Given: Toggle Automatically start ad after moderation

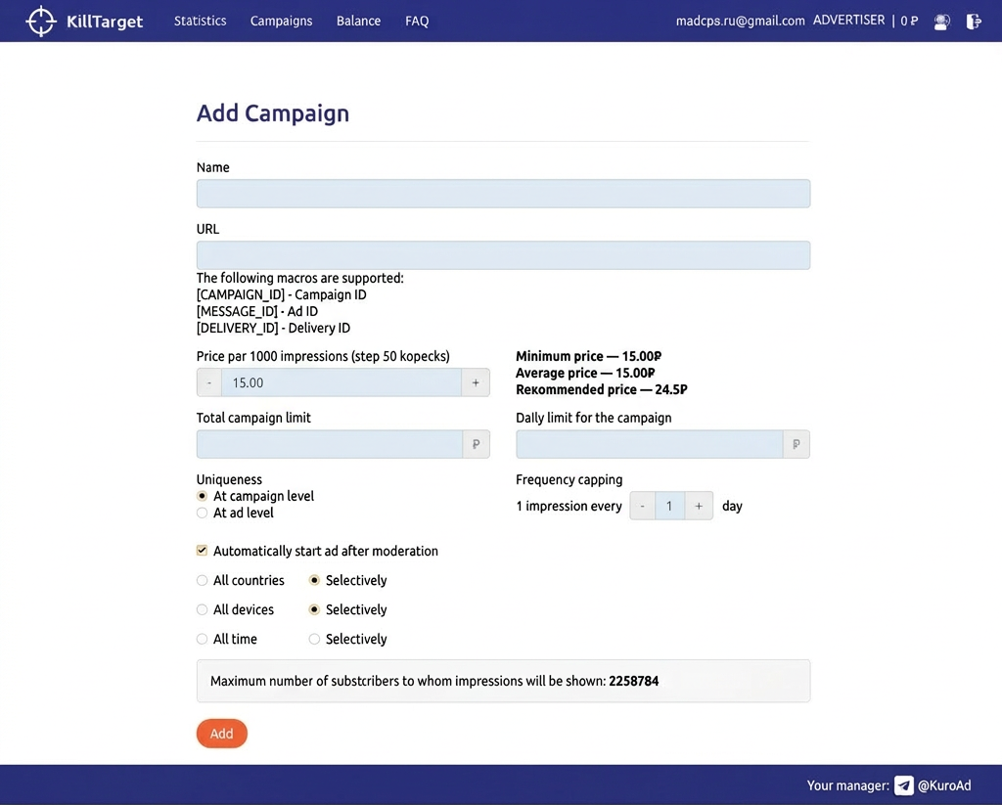Looking at the screenshot, I should tap(202, 551).
